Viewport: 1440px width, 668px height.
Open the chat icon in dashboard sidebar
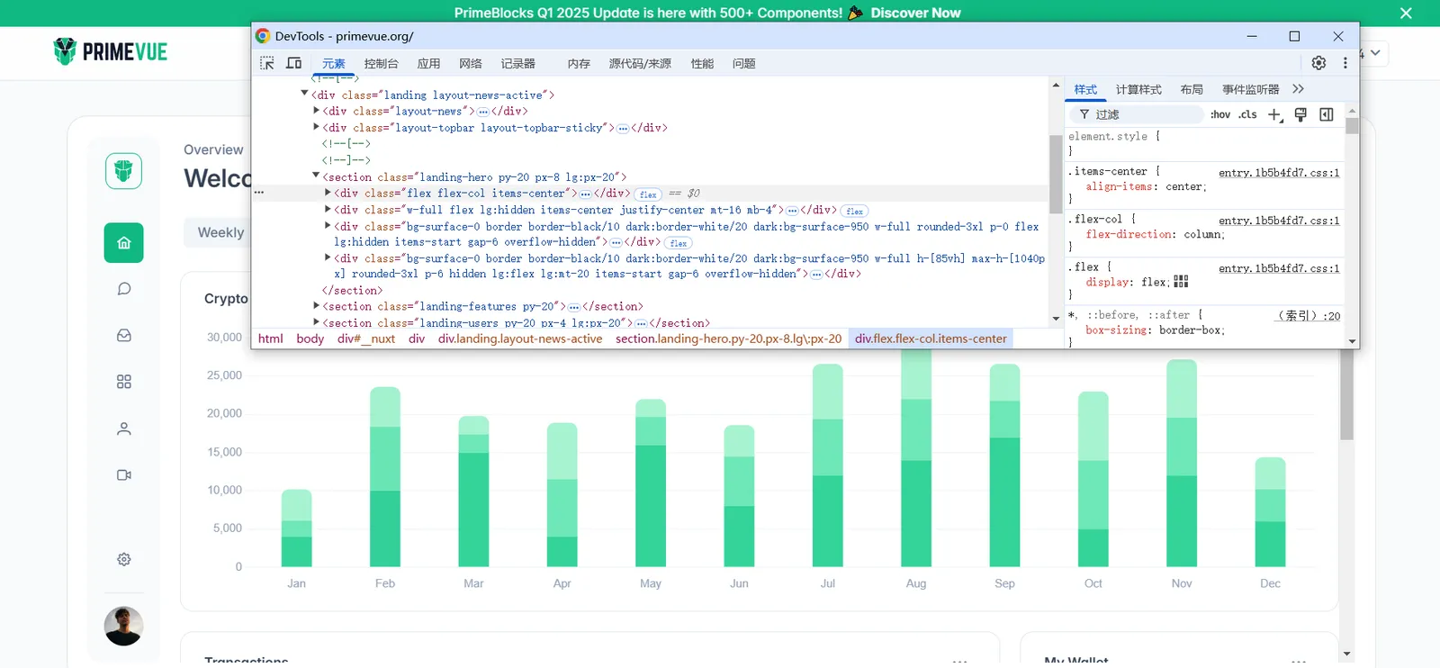point(124,289)
